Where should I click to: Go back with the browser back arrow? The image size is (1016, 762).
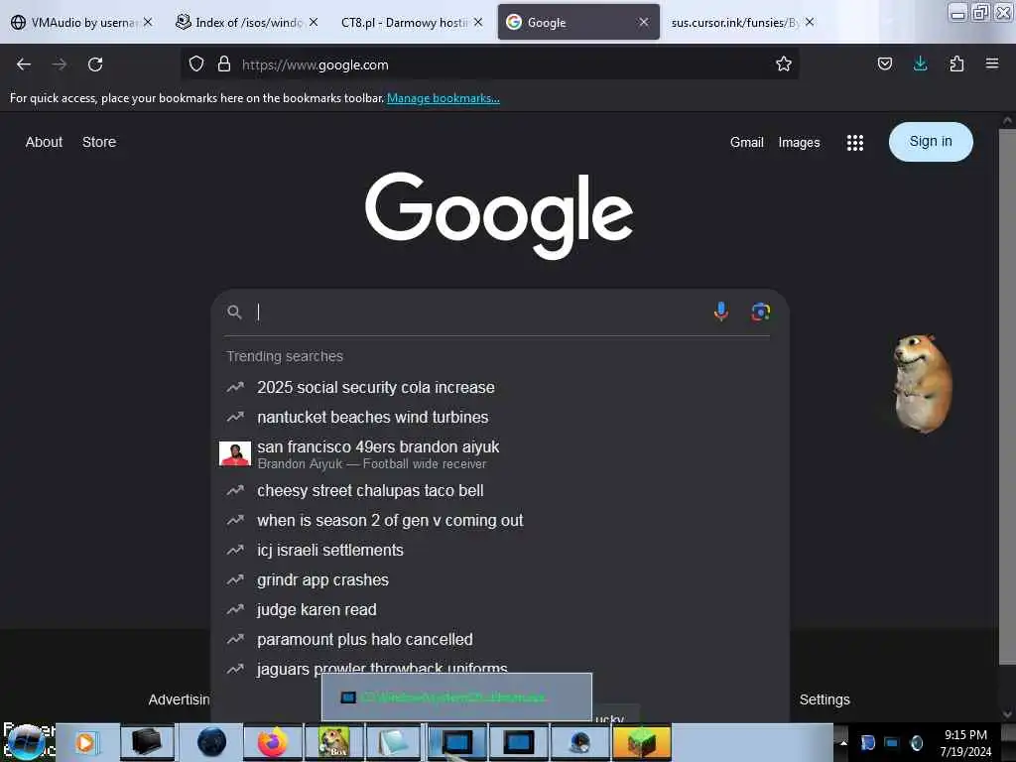24,64
